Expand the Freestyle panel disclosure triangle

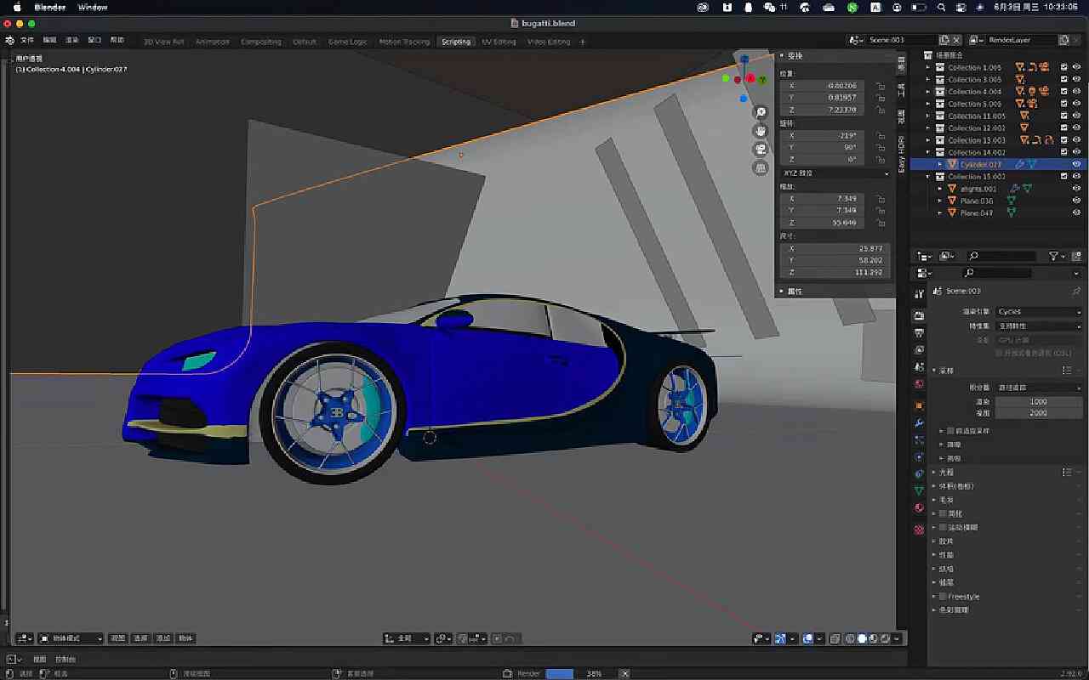[x=933, y=597]
